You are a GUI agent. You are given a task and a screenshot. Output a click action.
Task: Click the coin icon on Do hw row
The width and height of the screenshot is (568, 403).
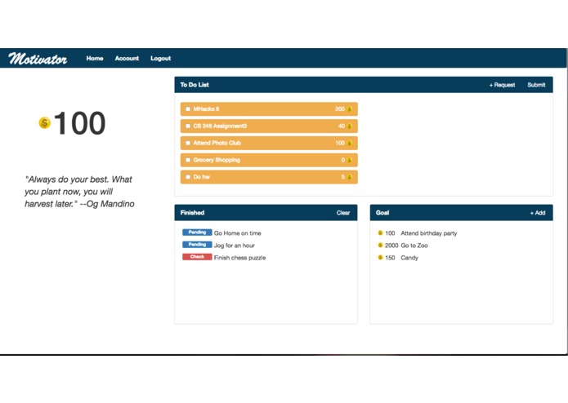(x=350, y=177)
